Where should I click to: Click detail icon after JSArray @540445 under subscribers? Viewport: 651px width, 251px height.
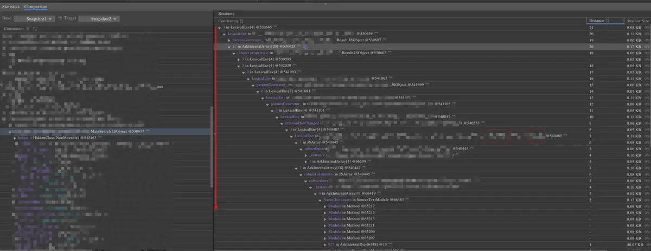click(342, 143)
